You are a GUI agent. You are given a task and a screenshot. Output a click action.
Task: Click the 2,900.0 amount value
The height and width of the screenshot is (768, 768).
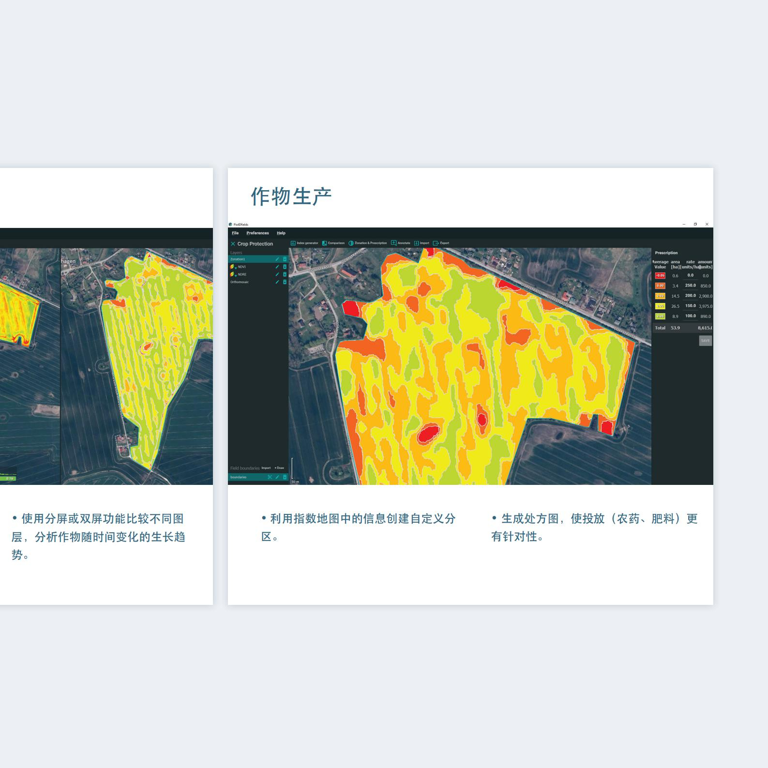(706, 296)
